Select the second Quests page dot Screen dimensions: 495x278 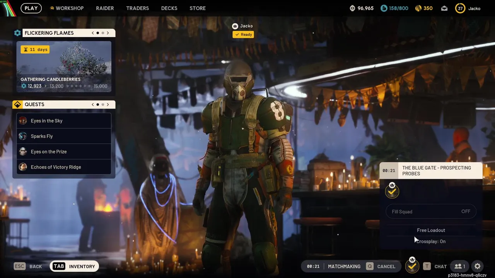(103, 104)
